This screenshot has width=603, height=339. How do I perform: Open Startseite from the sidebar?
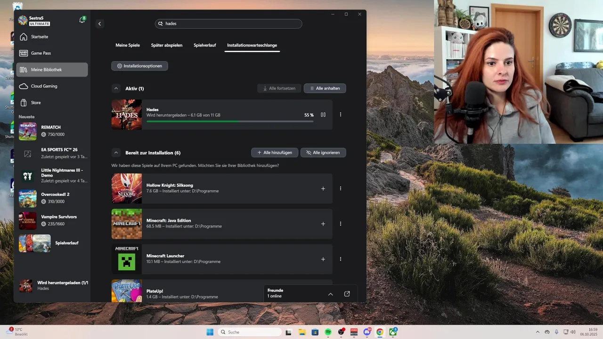(x=52, y=37)
